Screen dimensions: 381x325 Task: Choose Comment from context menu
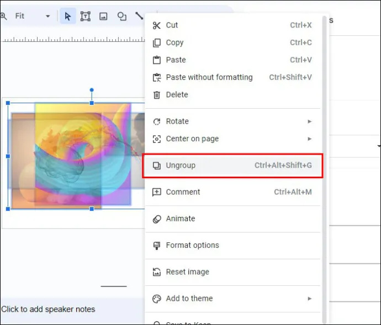[232, 192]
